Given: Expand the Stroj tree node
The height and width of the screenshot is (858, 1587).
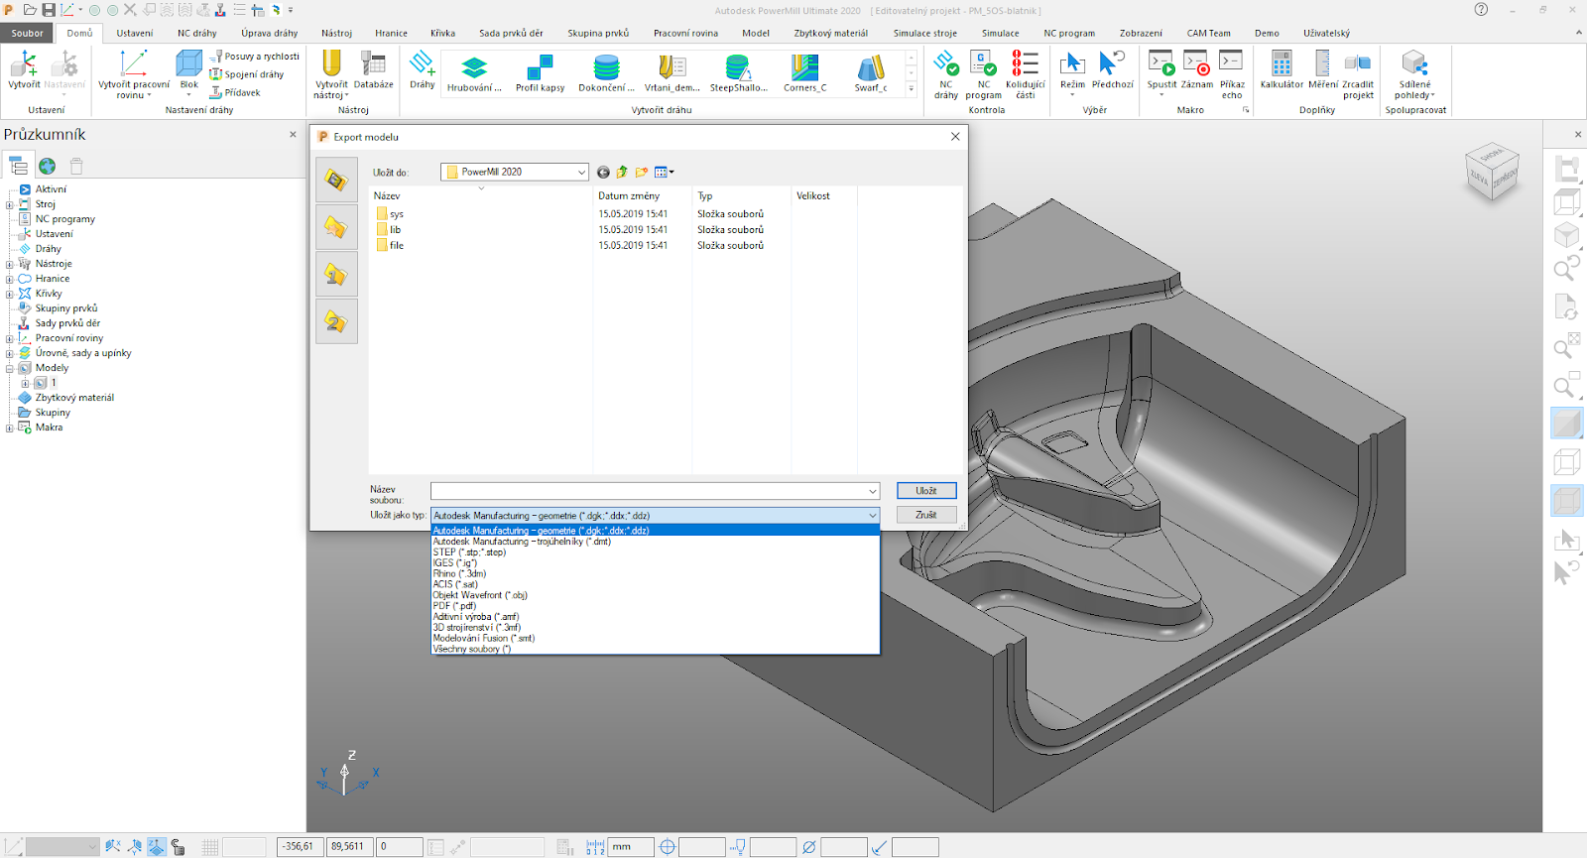Looking at the screenshot, I should tap(9, 204).
